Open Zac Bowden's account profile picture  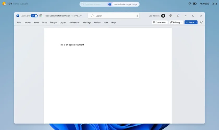coord(163,16)
